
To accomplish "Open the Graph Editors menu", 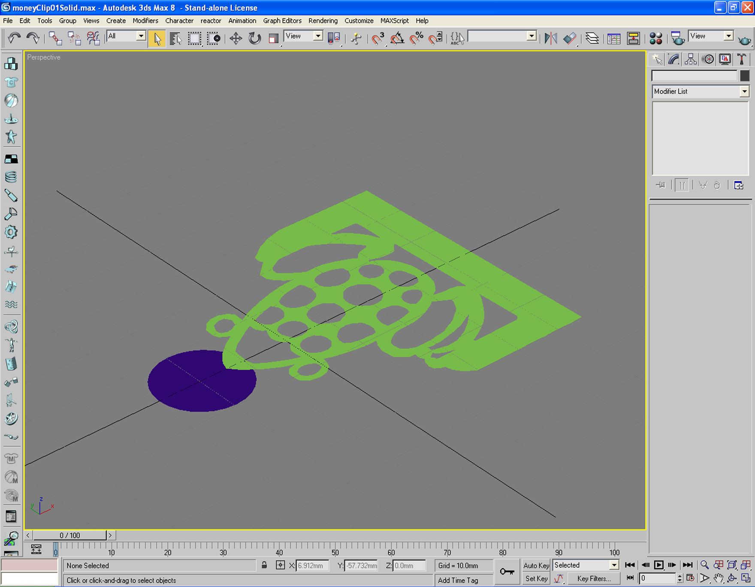I will point(282,21).
